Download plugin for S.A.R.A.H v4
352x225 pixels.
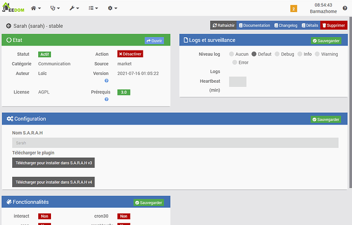click(54, 182)
